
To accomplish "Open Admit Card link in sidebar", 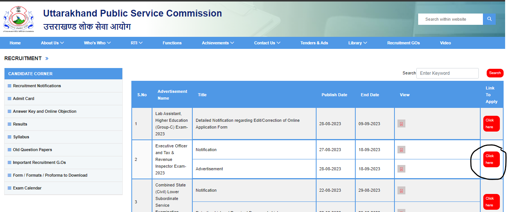I will click(23, 98).
